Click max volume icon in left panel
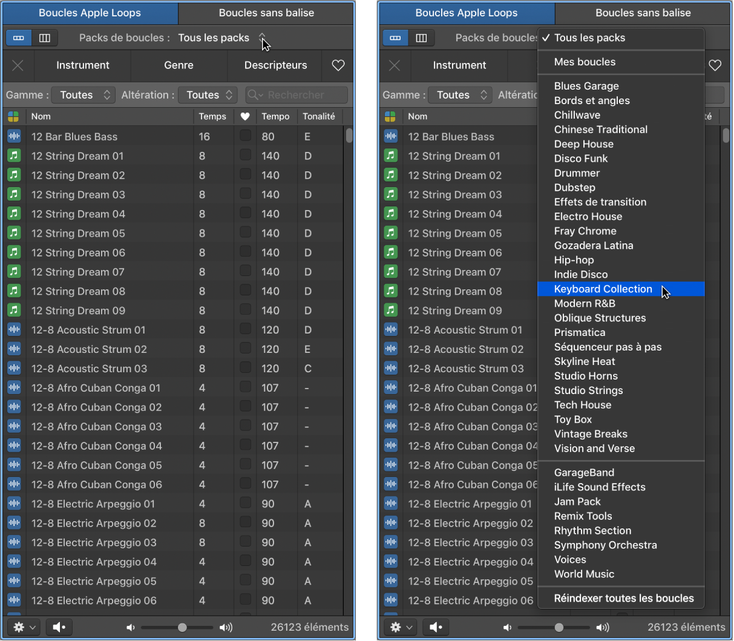 [x=226, y=627]
